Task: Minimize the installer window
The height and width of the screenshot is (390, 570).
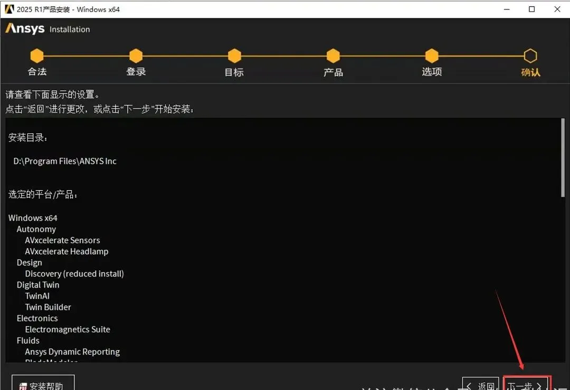Action: coord(507,9)
